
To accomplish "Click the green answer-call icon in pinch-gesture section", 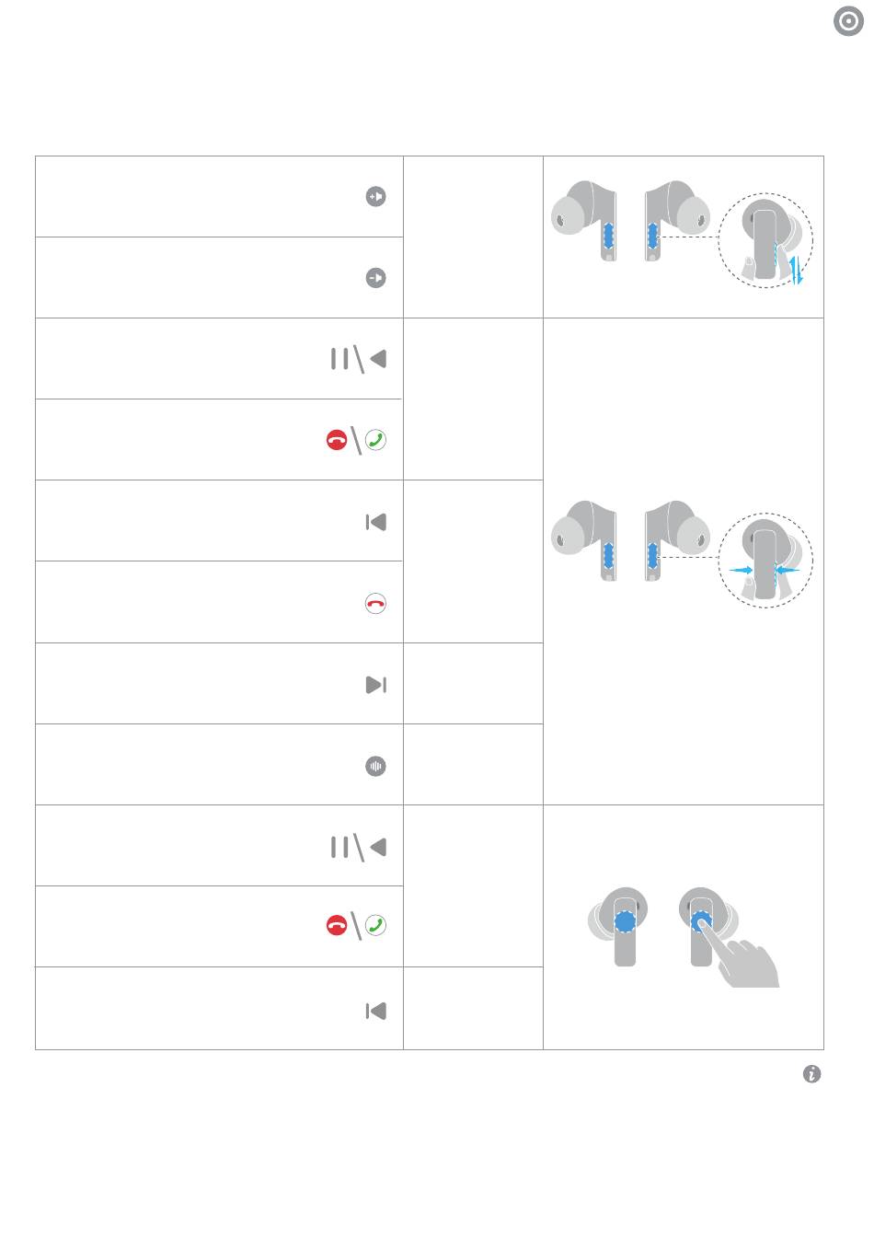I will (x=375, y=440).
